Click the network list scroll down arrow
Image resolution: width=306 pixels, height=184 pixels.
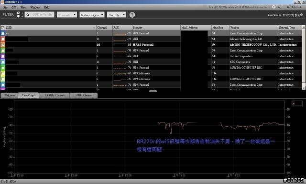(x=304, y=88)
